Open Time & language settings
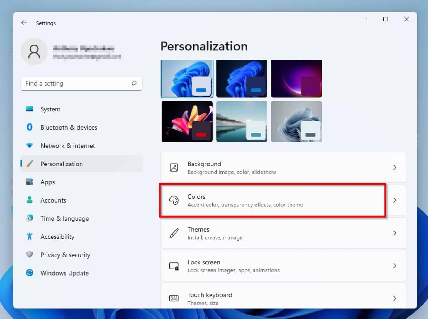The image size is (428, 319). click(x=81, y=218)
